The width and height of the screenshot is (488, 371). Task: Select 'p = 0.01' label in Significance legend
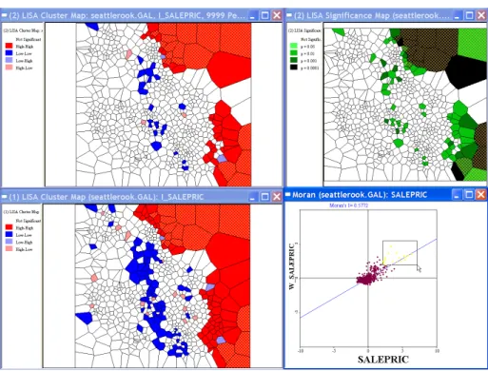307,53
